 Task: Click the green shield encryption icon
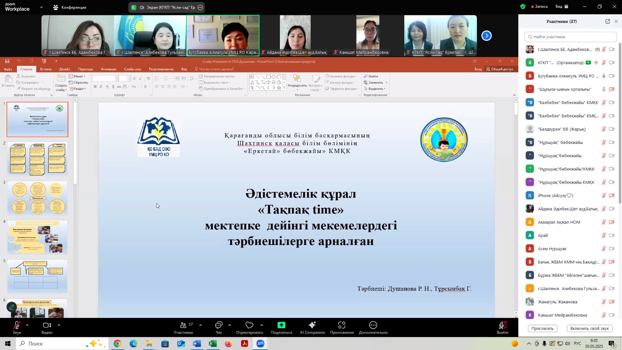pos(523,7)
